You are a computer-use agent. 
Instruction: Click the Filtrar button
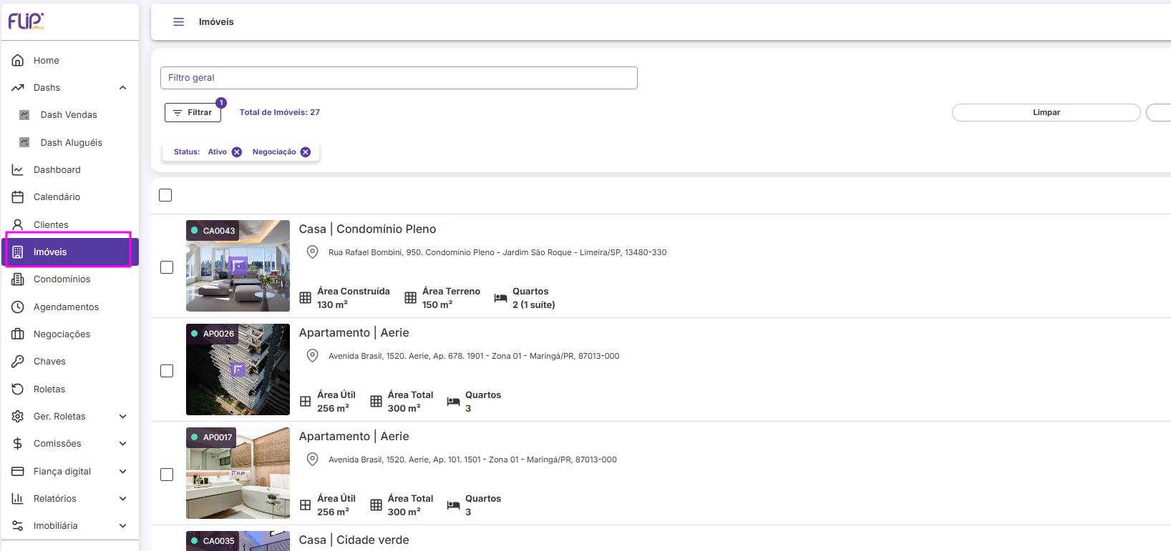[193, 113]
